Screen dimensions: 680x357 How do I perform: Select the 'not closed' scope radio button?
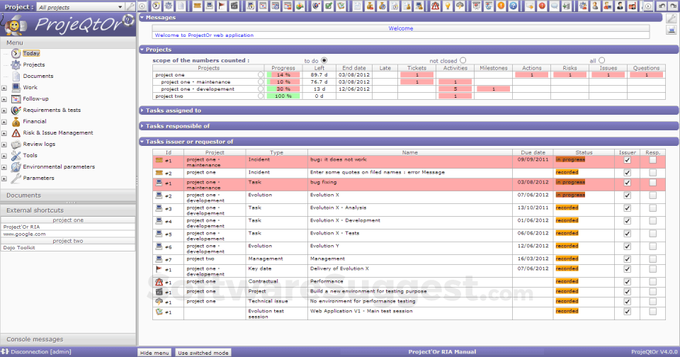(463, 61)
